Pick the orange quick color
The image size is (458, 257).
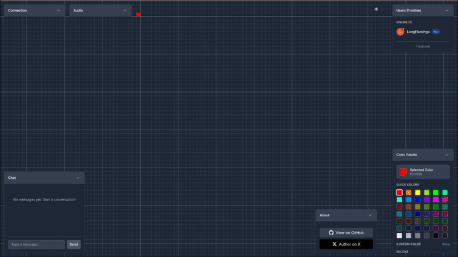[x=408, y=192]
